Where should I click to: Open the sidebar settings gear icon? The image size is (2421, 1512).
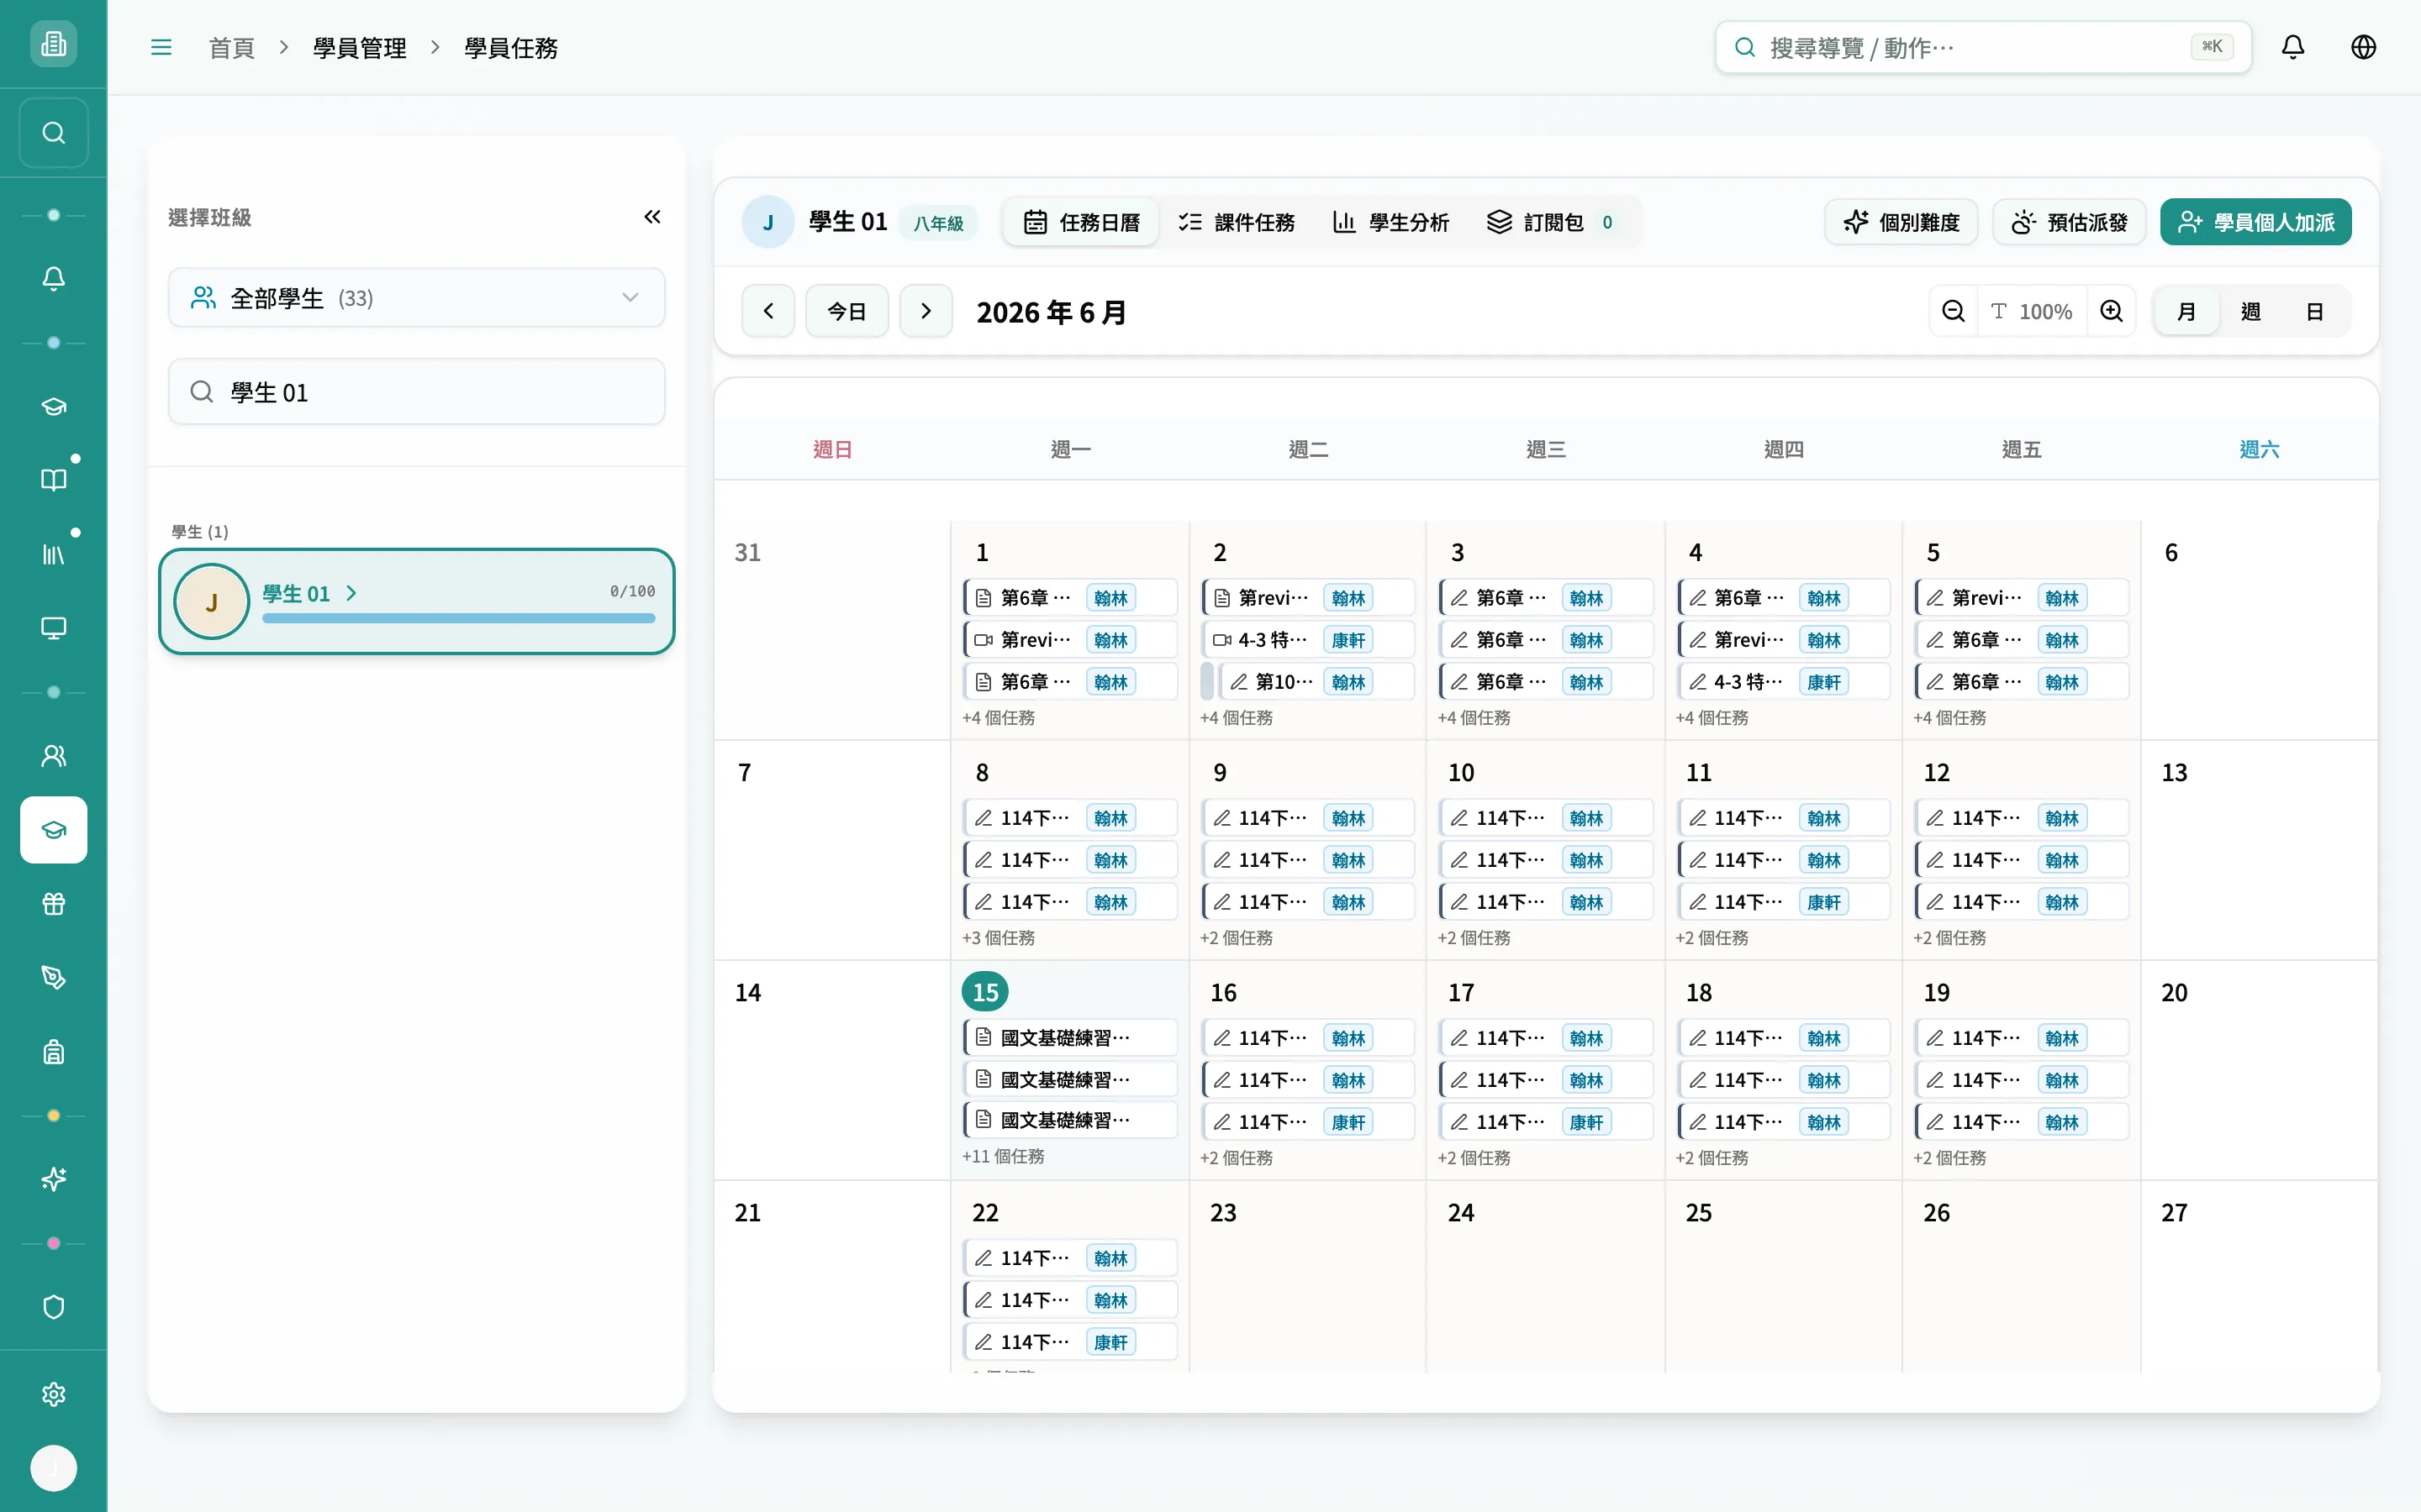point(54,1394)
